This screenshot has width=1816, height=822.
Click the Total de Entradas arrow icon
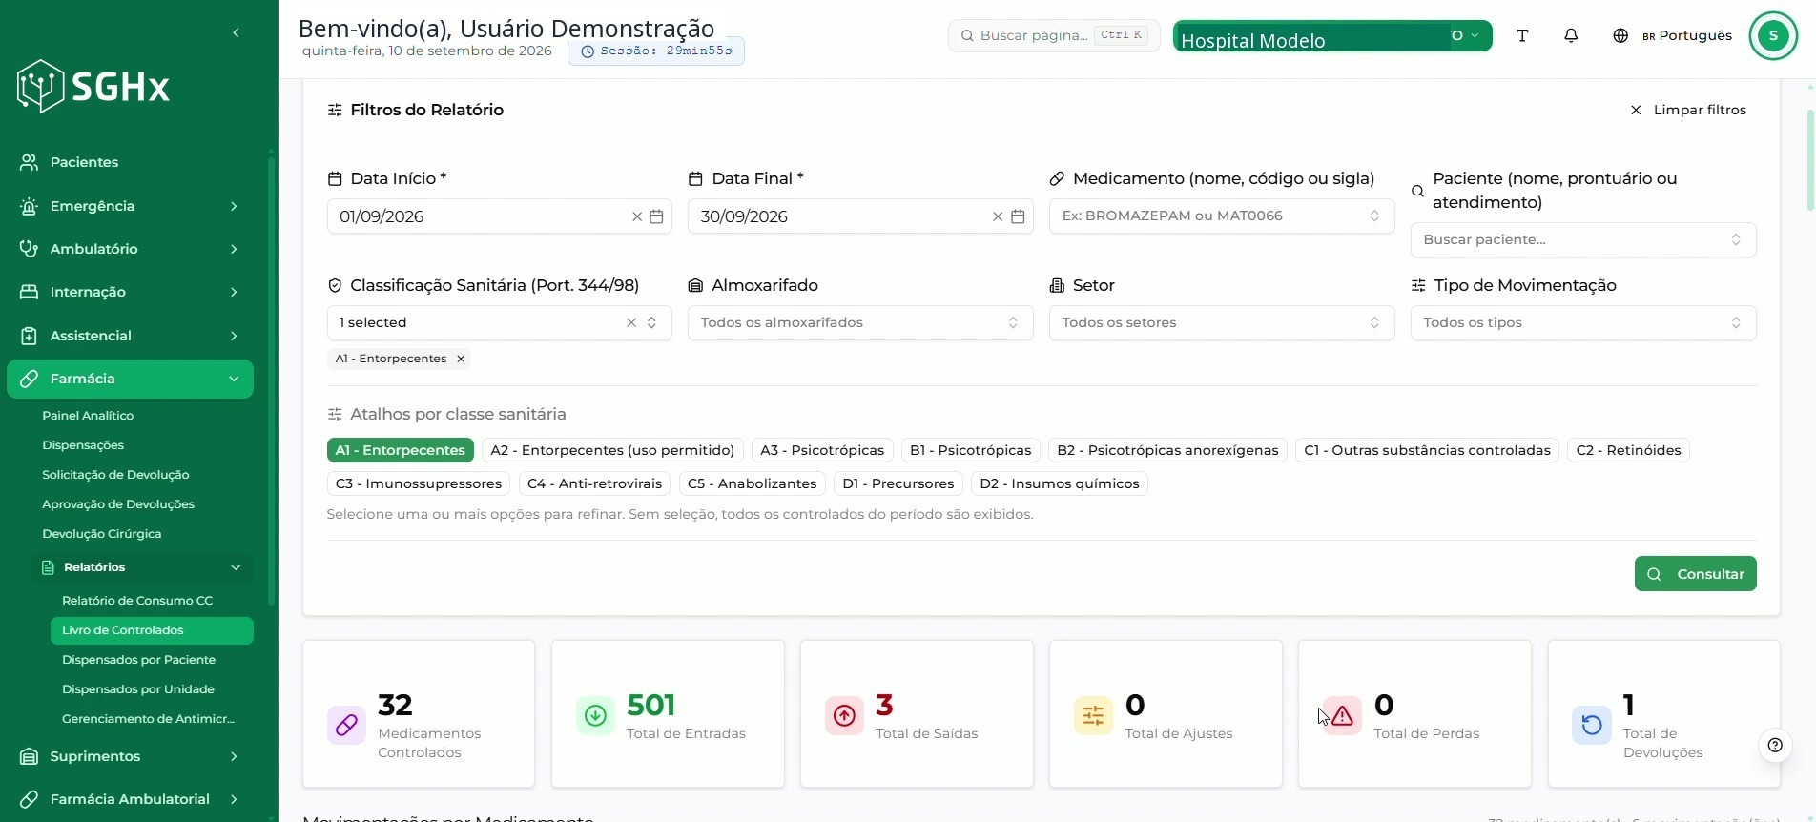[x=595, y=715]
